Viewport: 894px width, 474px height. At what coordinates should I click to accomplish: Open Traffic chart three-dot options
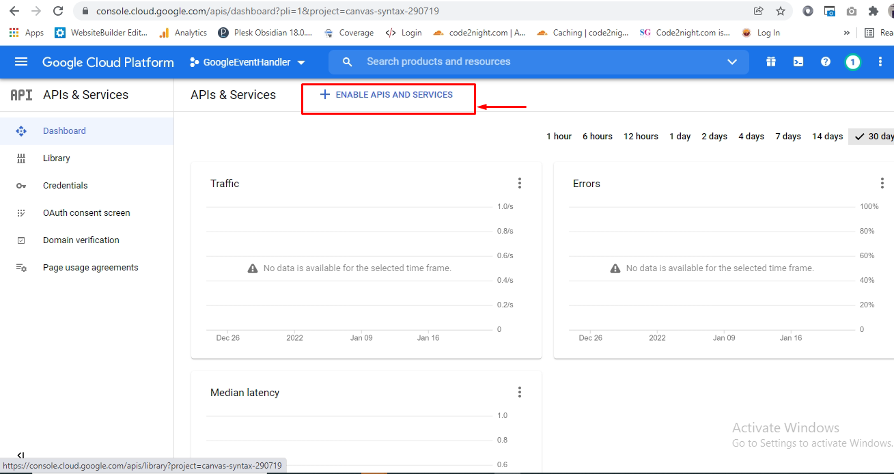pos(520,183)
